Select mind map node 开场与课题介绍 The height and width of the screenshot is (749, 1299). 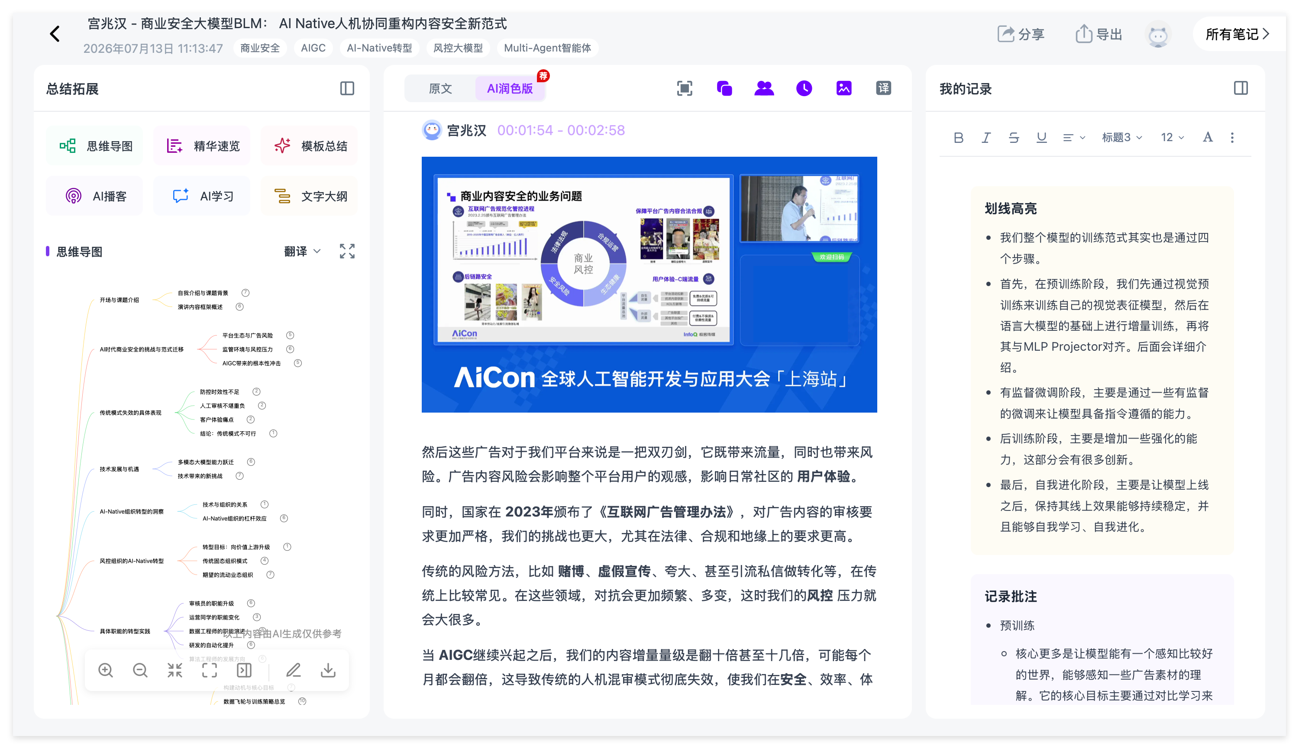(120, 300)
